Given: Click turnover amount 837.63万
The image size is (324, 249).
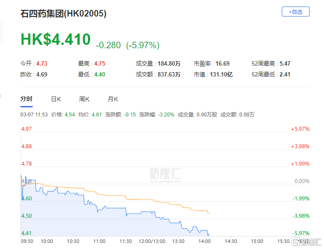Looking at the screenshot, I should coord(169,74).
